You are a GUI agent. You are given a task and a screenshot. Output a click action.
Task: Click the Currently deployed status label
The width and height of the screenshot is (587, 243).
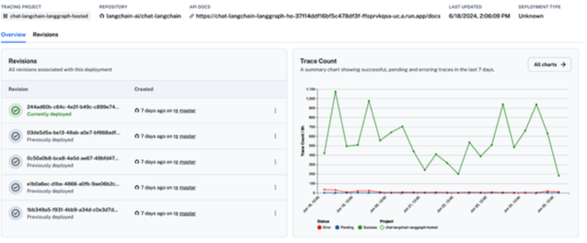coord(49,114)
